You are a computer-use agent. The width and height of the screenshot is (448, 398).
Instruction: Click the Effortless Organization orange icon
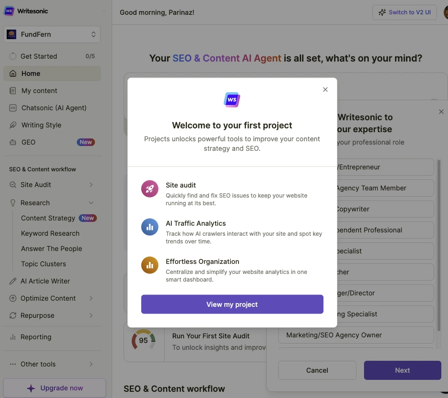click(x=150, y=265)
